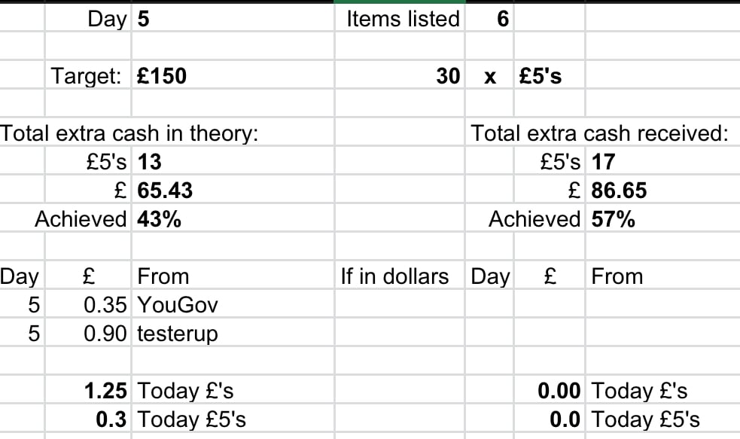
Task: Click the 43% achieved cell
Action: 160,219
